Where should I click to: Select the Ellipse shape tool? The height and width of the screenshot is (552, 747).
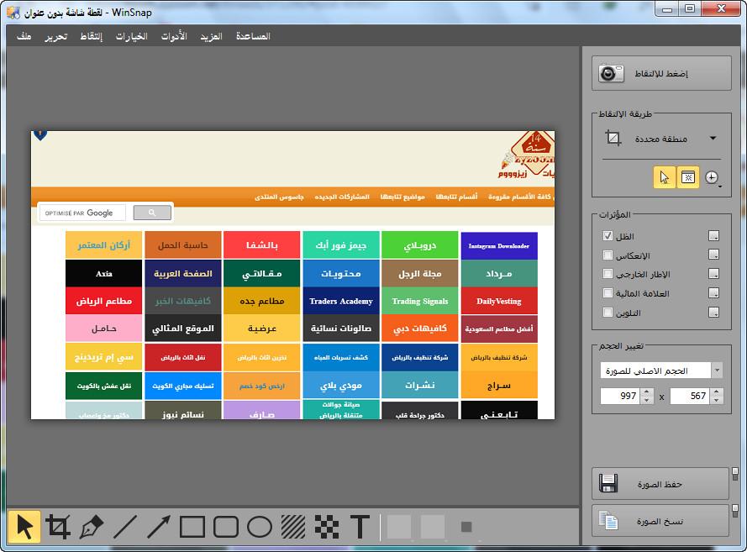click(260, 527)
